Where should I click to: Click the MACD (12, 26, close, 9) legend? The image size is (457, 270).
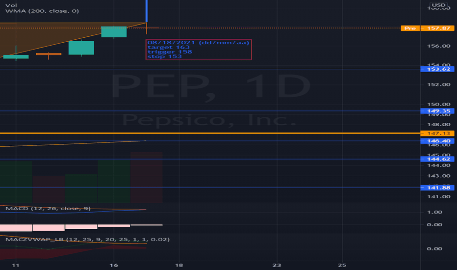(x=48, y=209)
